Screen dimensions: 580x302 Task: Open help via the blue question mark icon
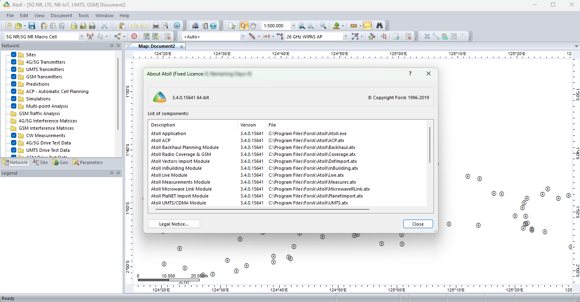tap(177, 26)
